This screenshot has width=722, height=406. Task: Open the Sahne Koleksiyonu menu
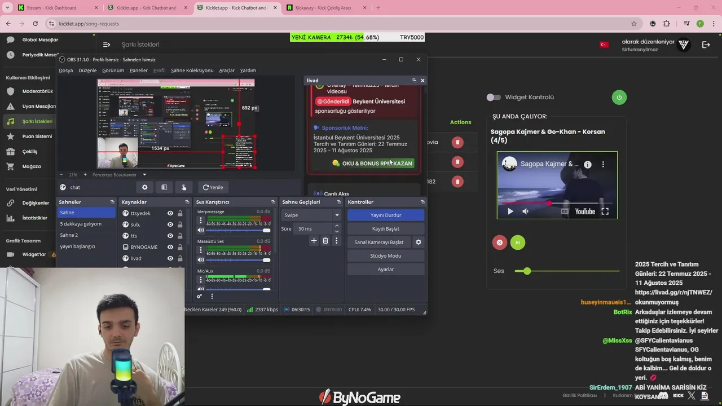pyautogui.click(x=192, y=70)
